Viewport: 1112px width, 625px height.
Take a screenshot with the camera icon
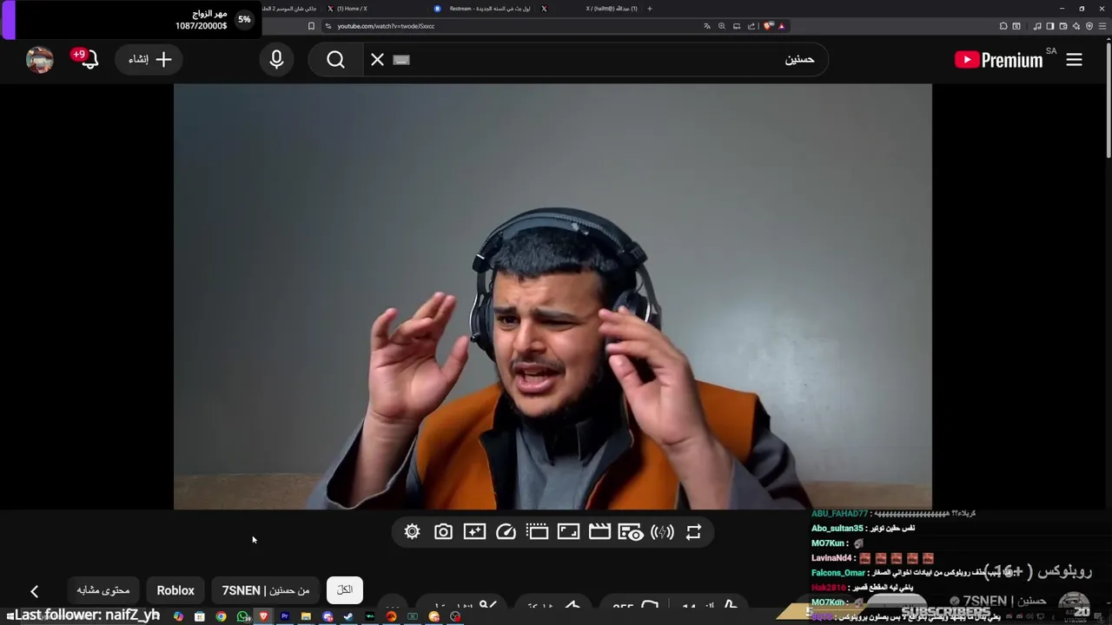443,532
